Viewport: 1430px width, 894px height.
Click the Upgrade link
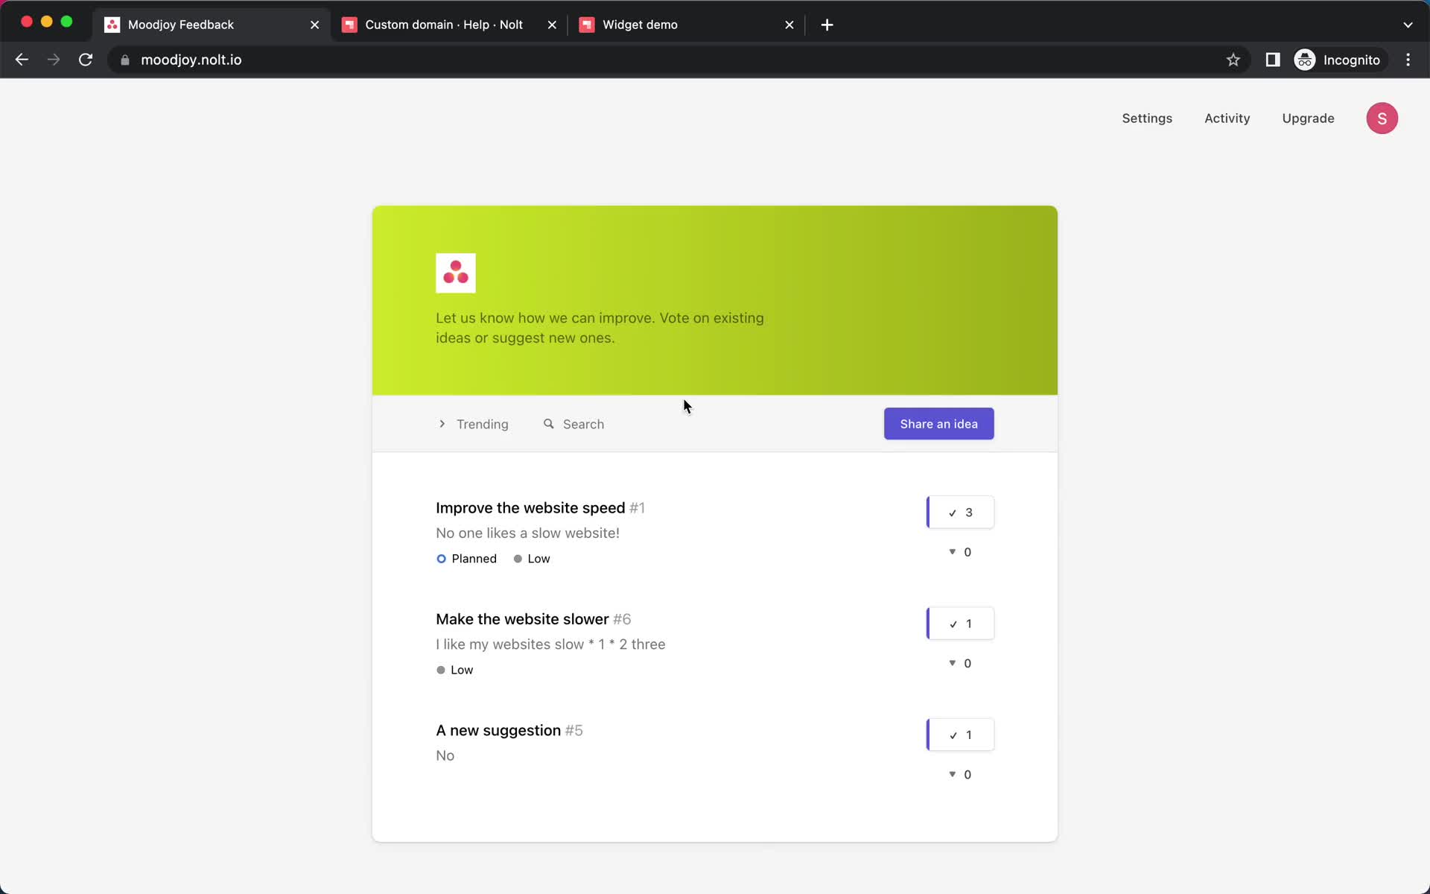coord(1309,118)
